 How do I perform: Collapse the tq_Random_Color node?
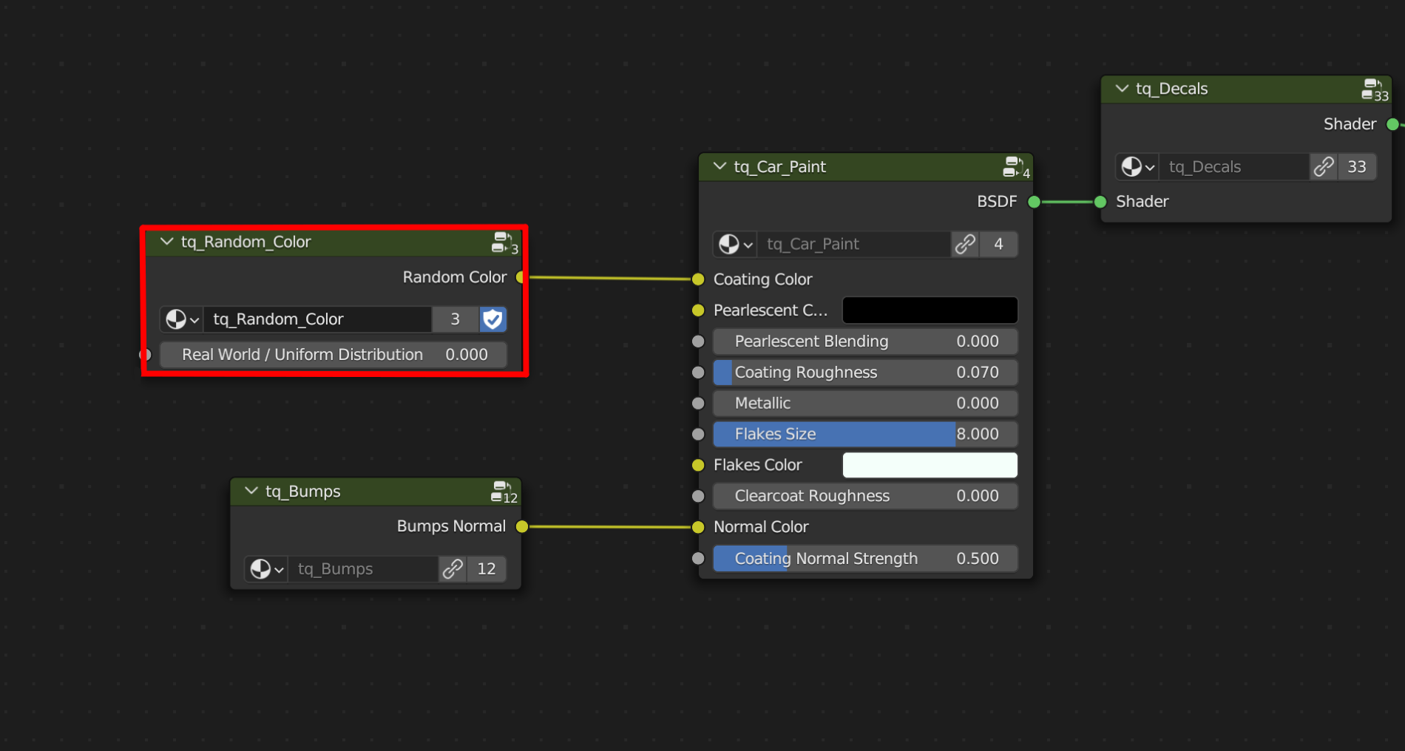[166, 242]
